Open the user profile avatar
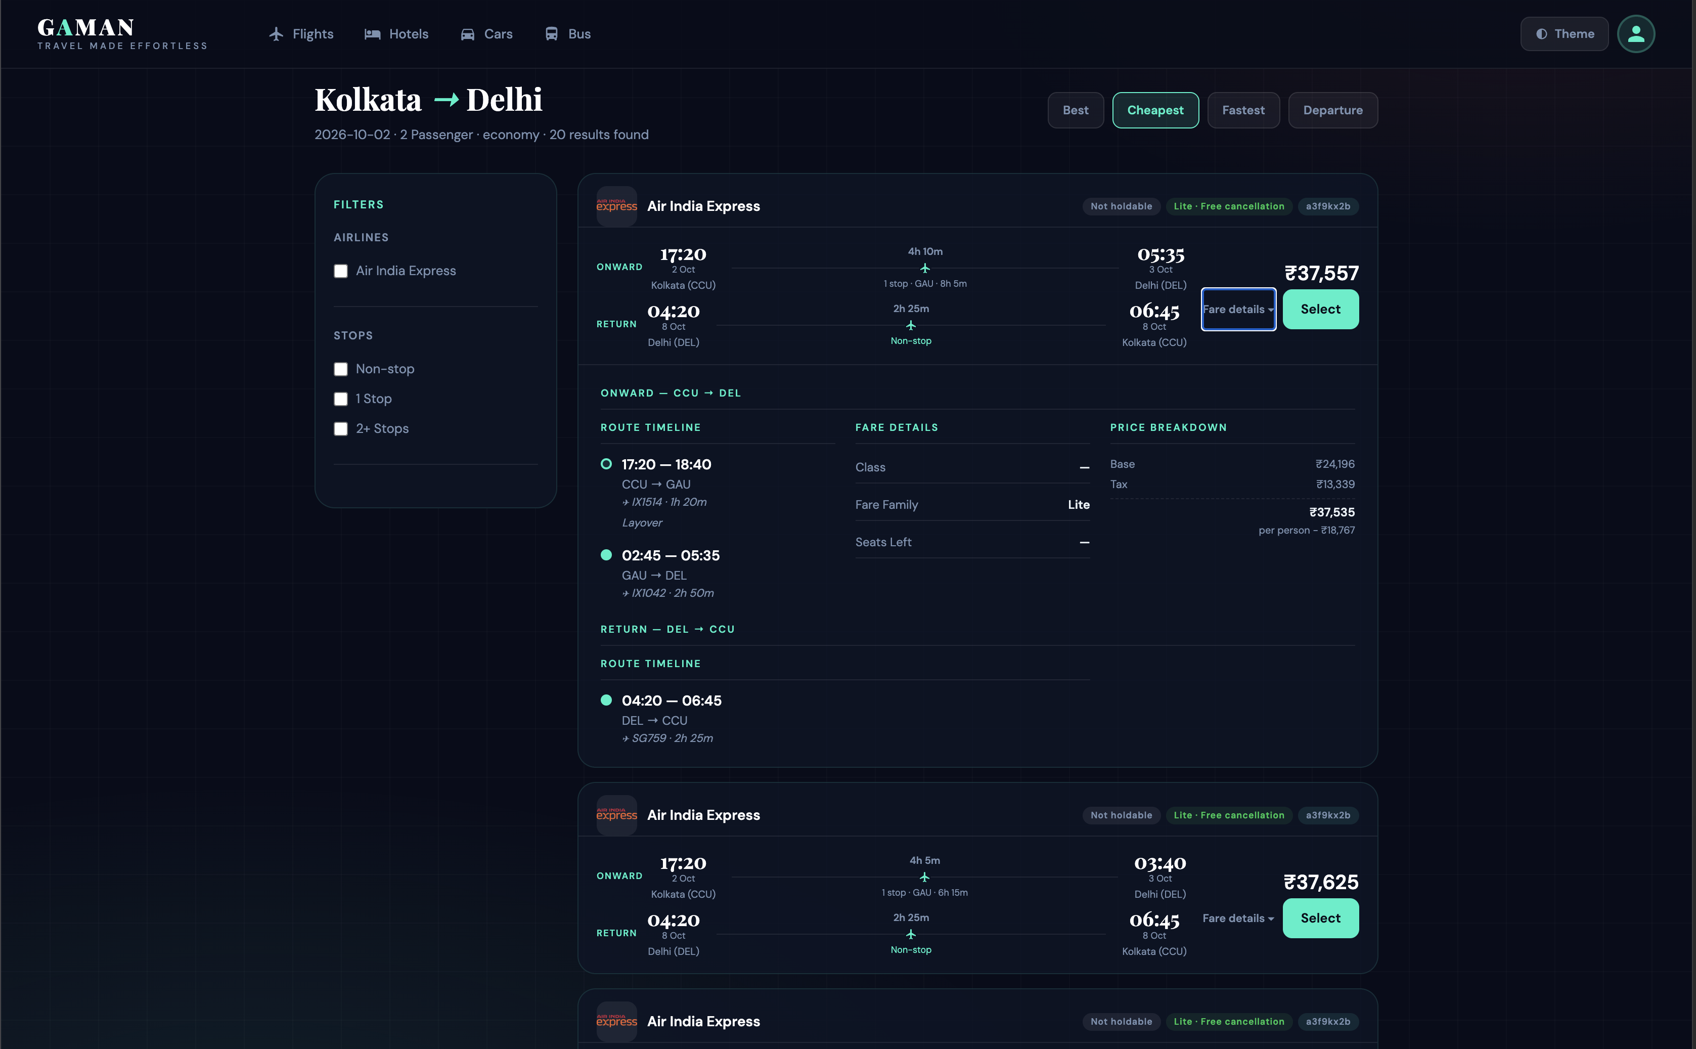Image resolution: width=1696 pixels, height=1049 pixels. [x=1636, y=34]
